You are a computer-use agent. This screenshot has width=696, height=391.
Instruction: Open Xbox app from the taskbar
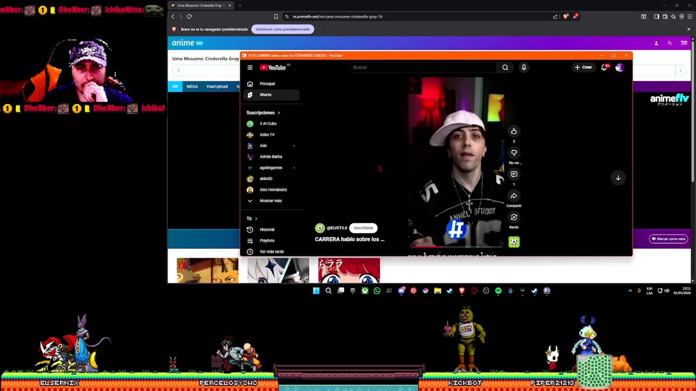coord(365,291)
